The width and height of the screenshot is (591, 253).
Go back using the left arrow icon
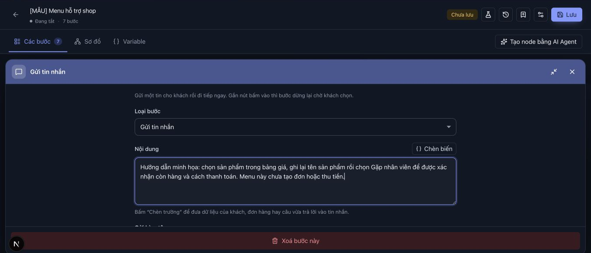click(x=16, y=15)
